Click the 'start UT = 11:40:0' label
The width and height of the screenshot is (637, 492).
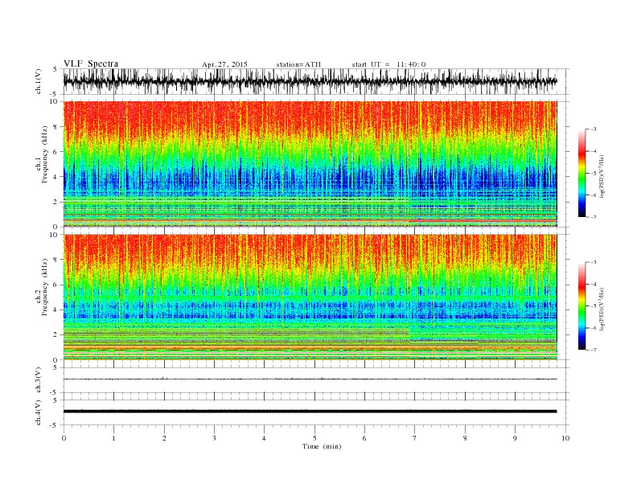[388, 64]
